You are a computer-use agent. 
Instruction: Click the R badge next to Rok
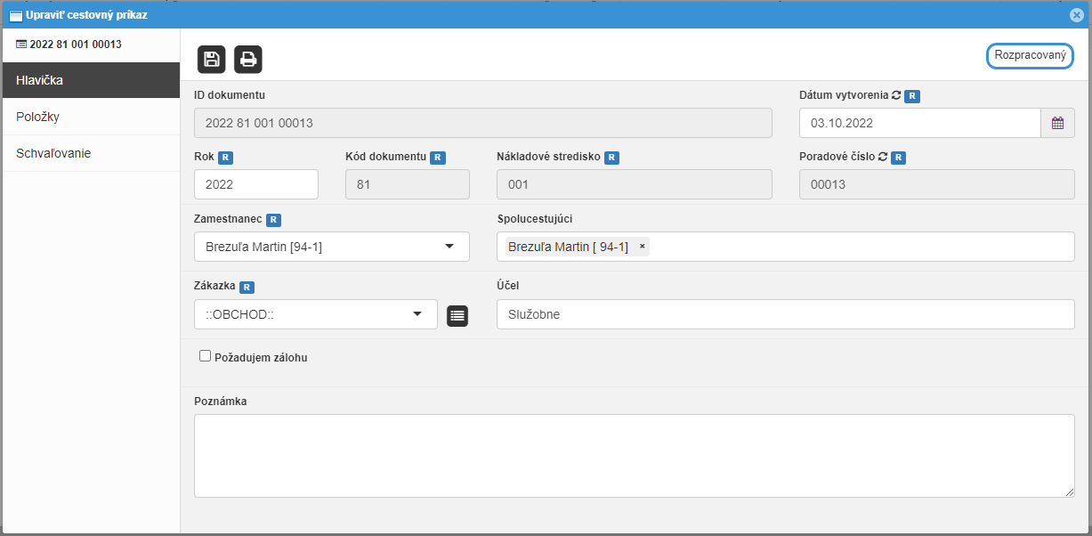(x=226, y=158)
